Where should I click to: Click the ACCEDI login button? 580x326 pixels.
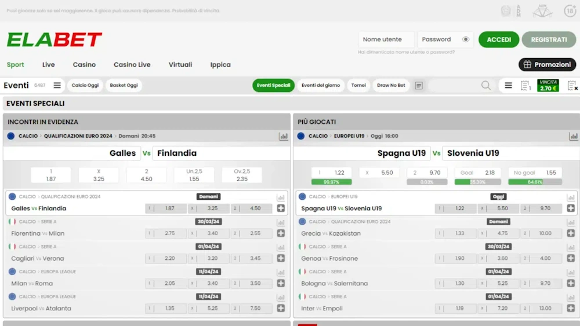pos(499,39)
